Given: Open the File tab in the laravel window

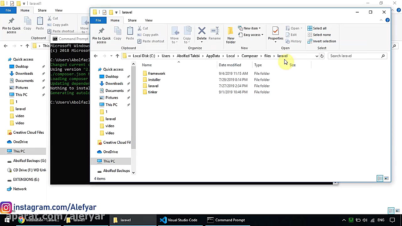Looking at the screenshot, I should click(x=98, y=20).
